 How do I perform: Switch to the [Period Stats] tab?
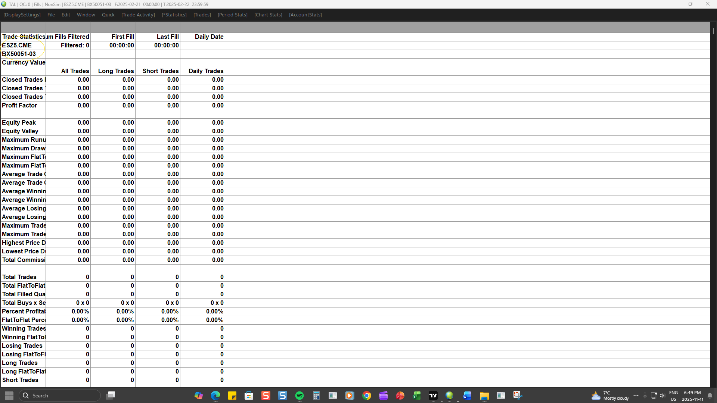(x=233, y=15)
